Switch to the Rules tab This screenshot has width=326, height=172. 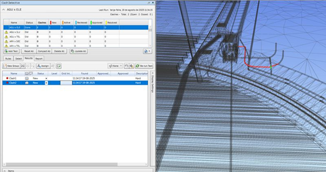click(x=8, y=58)
